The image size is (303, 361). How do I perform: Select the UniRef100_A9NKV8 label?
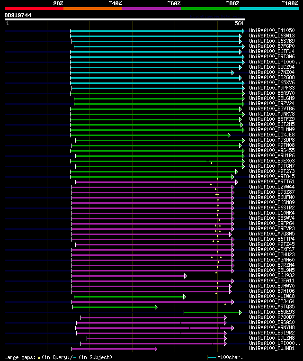click(x=272, y=114)
